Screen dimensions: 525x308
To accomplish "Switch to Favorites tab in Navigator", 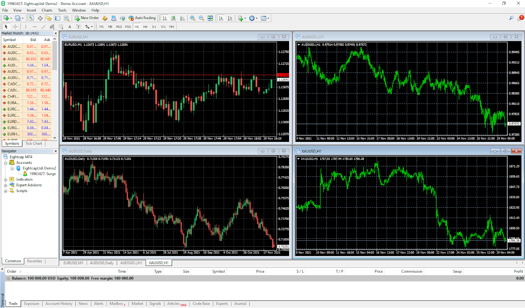I will (34, 261).
